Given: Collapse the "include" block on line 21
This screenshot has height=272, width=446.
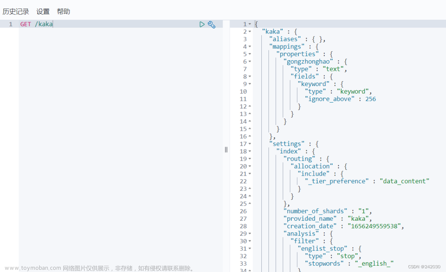Looking at the screenshot, I should click(250, 173).
